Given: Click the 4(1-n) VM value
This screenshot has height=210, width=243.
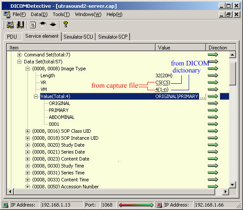Looking at the screenshot, I should pos(162,89).
